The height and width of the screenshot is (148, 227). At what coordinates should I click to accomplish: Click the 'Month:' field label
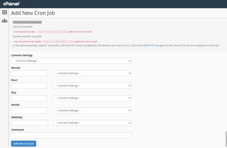coord(16,105)
